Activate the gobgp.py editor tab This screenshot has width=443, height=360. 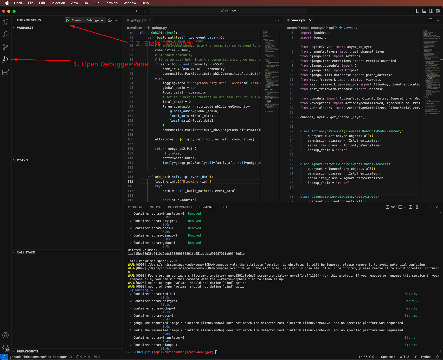point(138,20)
